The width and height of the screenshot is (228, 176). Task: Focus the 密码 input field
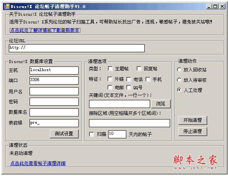pos(54,101)
